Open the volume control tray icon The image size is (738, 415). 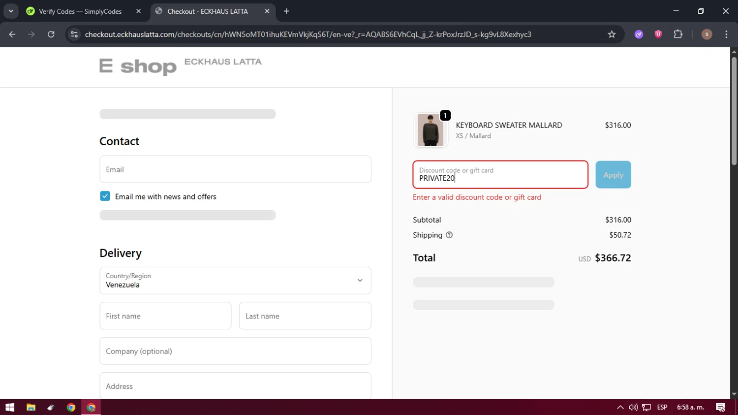[x=633, y=407]
